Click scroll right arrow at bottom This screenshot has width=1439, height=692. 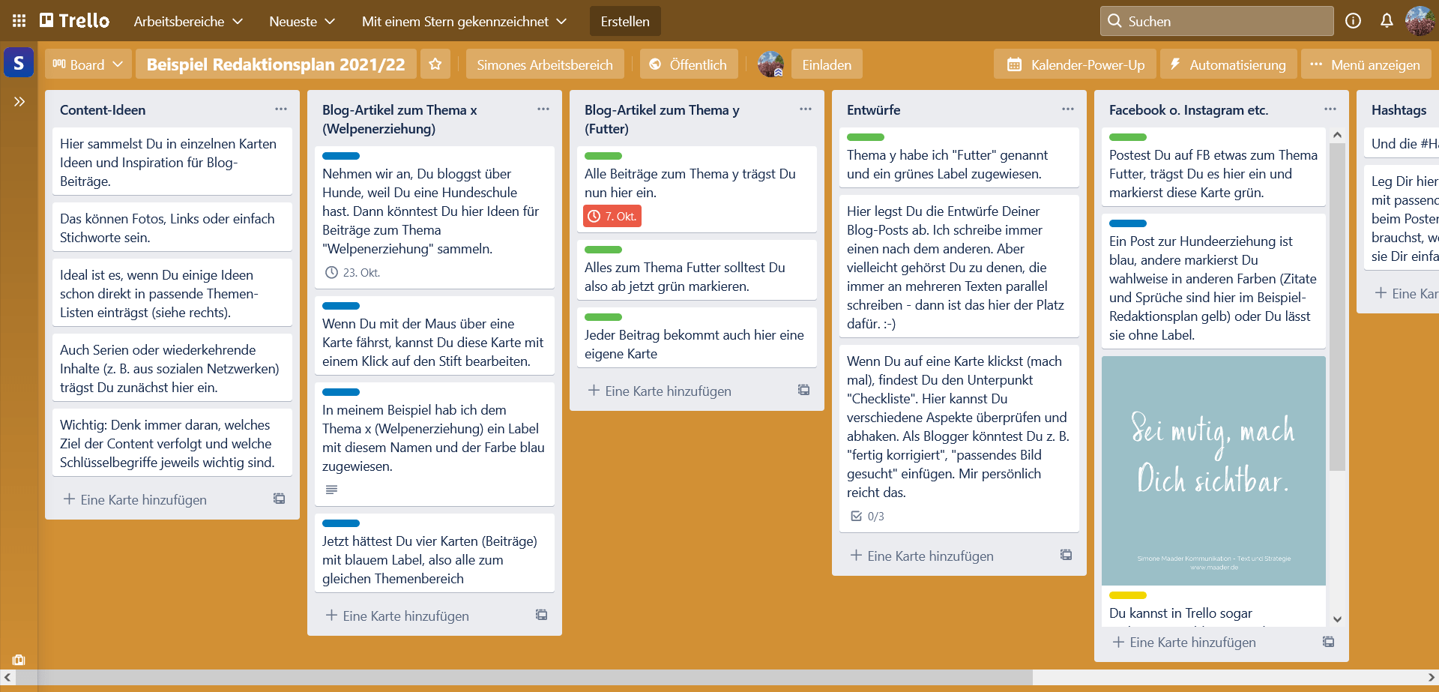(x=1431, y=677)
